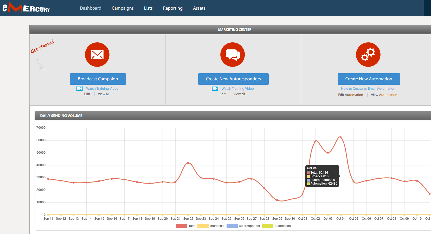
Task: Select the Oct 04 data point on chart
Action: tap(341, 137)
